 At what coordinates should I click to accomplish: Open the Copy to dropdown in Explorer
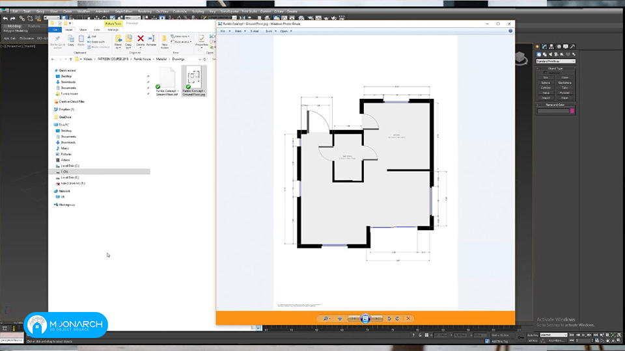[x=128, y=42]
